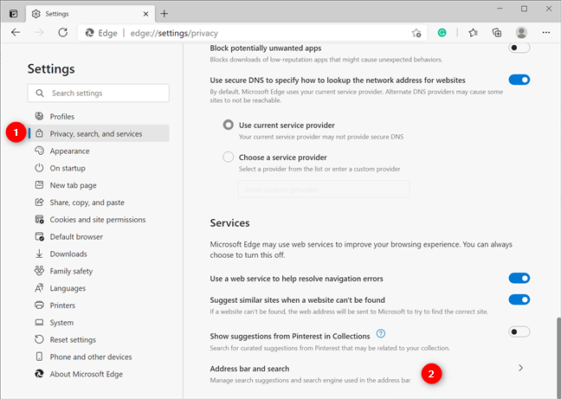Viewport: 561px width, 399px height.
Task: Click the Default browser sidebar icon
Action: pyautogui.click(x=39, y=236)
